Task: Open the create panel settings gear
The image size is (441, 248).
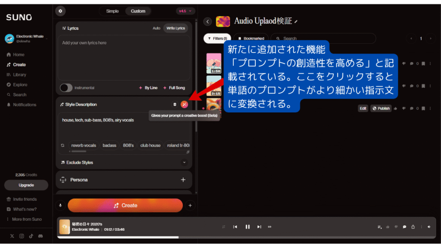Action: (60, 11)
